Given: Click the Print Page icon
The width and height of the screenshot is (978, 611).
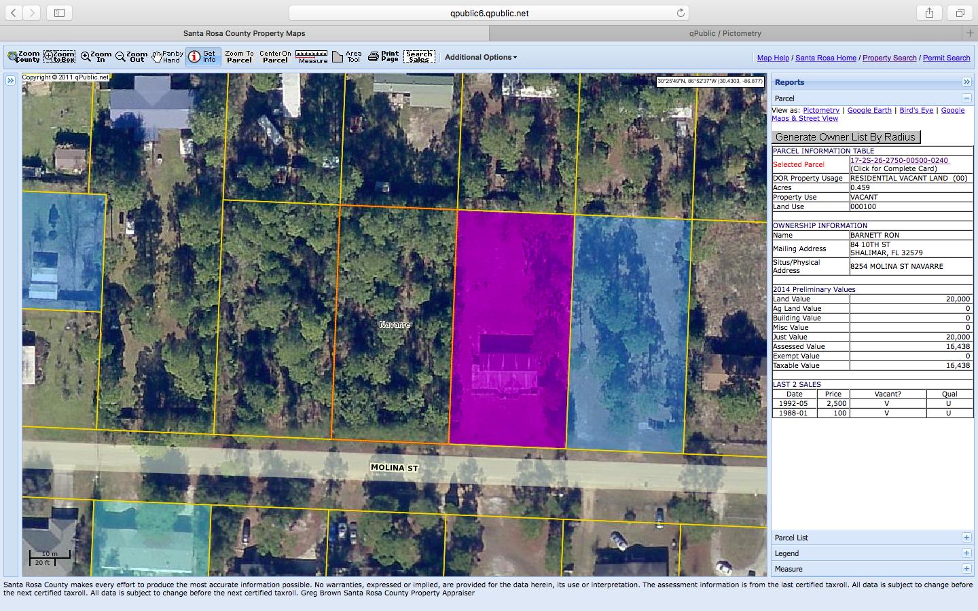Looking at the screenshot, I should 383,57.
